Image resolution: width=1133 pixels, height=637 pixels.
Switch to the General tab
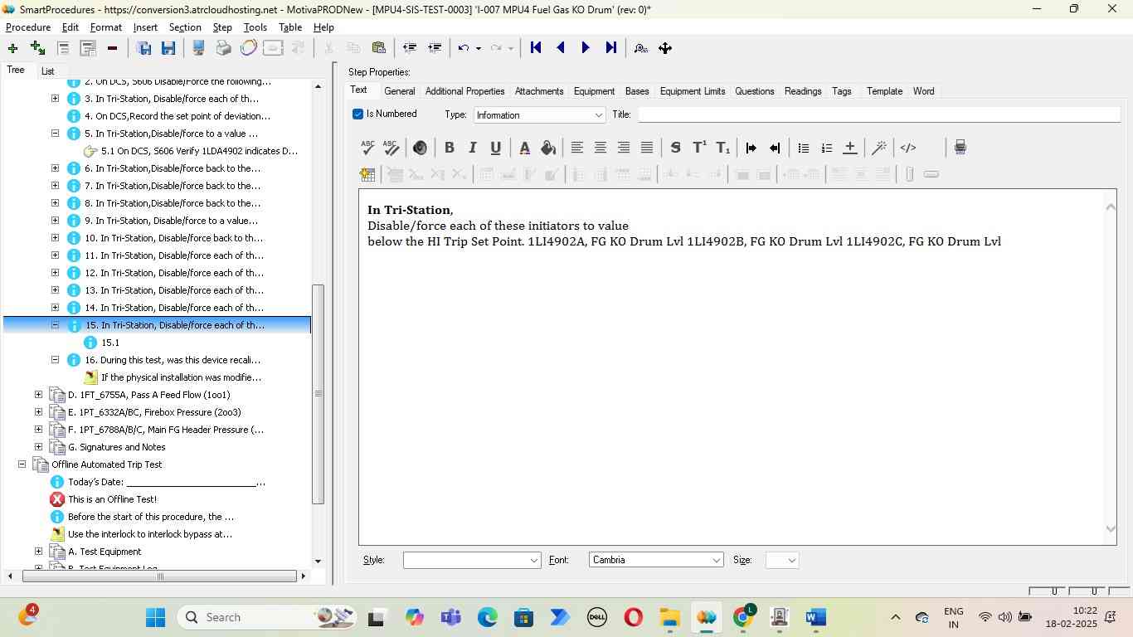coord(399,91)
